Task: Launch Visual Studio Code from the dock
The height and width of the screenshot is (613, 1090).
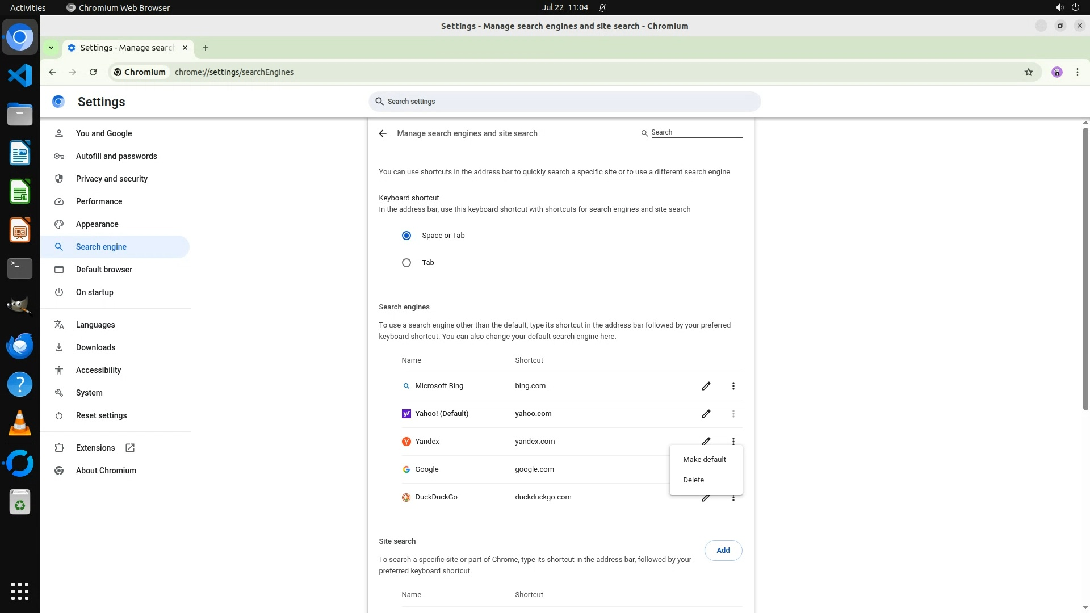Action: pos(20,75)
